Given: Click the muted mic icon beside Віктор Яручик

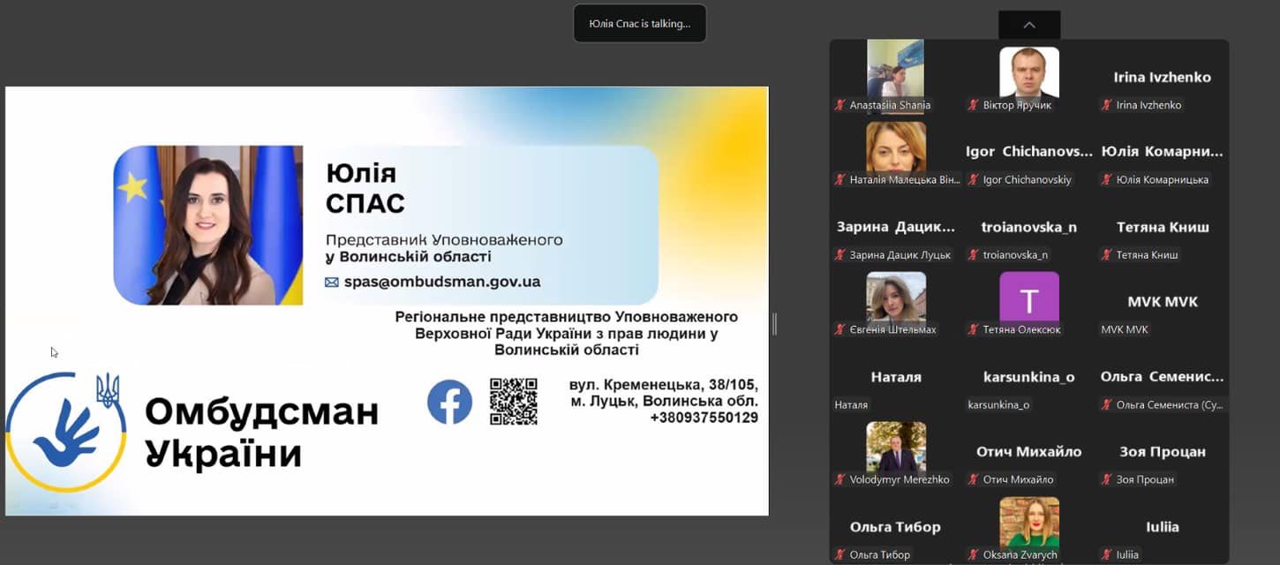Looking at the screenshot, I should tap(973, 105).
